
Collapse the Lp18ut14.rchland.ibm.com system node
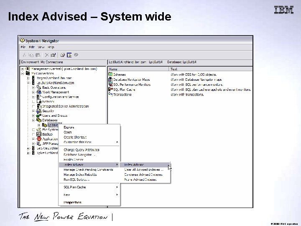(28, 83)
